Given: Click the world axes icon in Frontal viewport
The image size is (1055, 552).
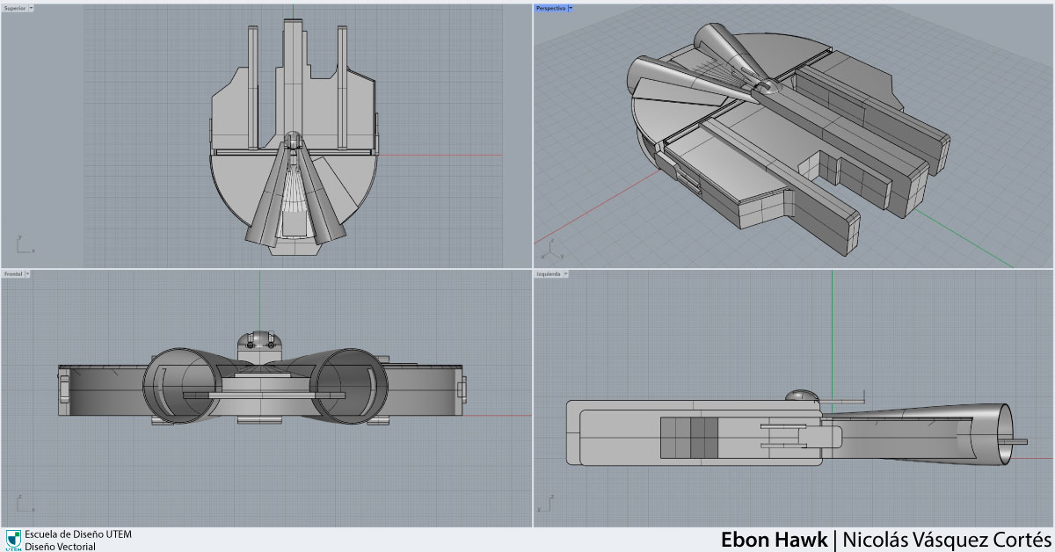Looking at the screenshot, I should [x=21, y=506].
